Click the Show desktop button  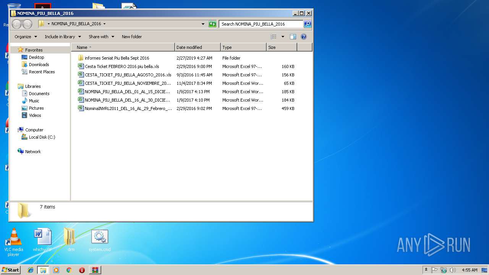pos(485,270)
